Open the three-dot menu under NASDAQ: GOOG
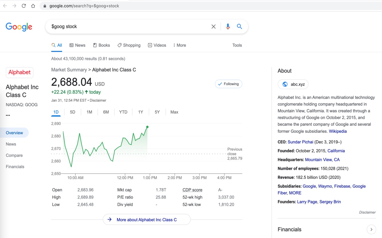 [x=8, y=115]
